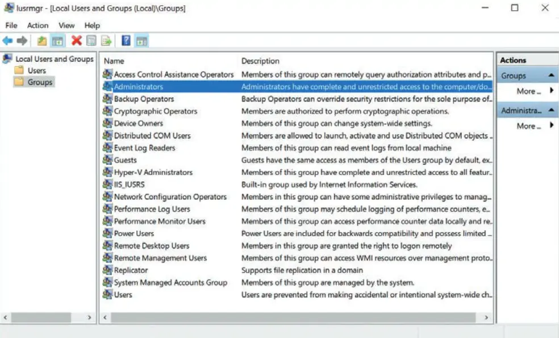Click the Properties toolbar icon
Screen dimensions: 559x338
(x=91, y=41)
